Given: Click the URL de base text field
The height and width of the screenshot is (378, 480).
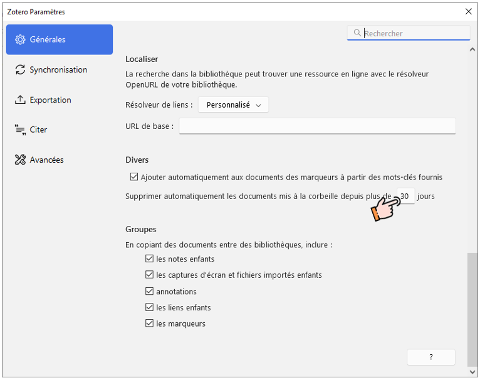Looking at the screenshot, I should [317, 126].
